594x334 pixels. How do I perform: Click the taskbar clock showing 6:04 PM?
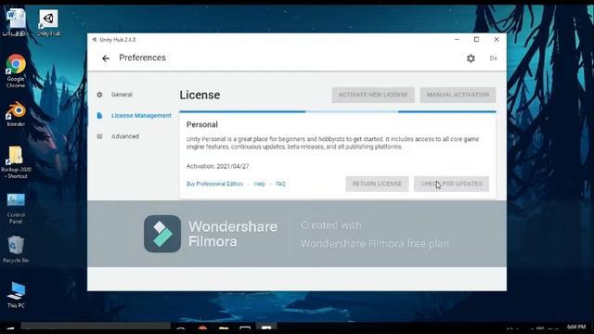pyautogui.click(x=576, y=327)
